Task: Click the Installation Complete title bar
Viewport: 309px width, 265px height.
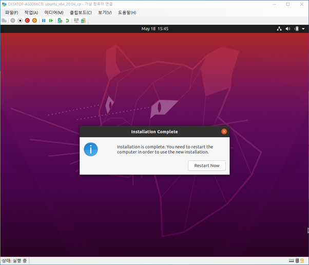Action: (154, 132)
